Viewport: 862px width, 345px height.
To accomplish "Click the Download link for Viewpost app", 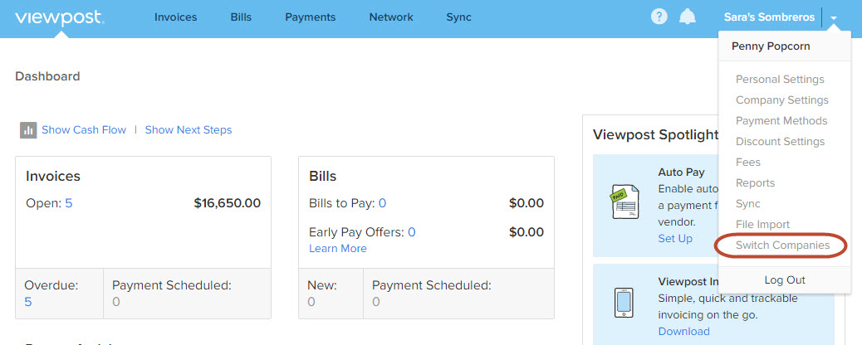I will (684, 332).
